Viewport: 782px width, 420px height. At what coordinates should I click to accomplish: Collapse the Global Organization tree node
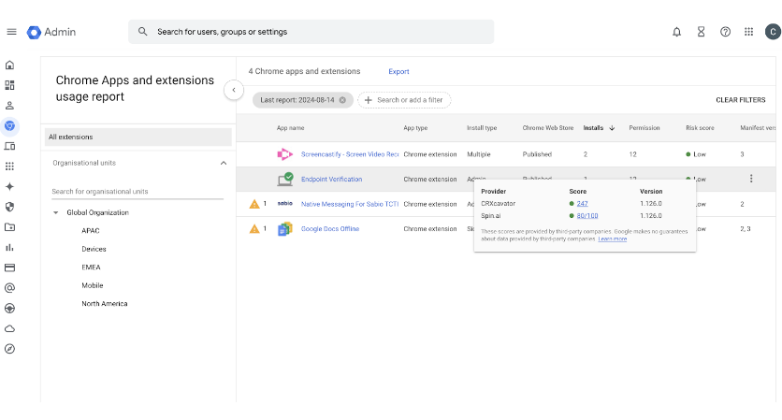click(x=55, y=212)
